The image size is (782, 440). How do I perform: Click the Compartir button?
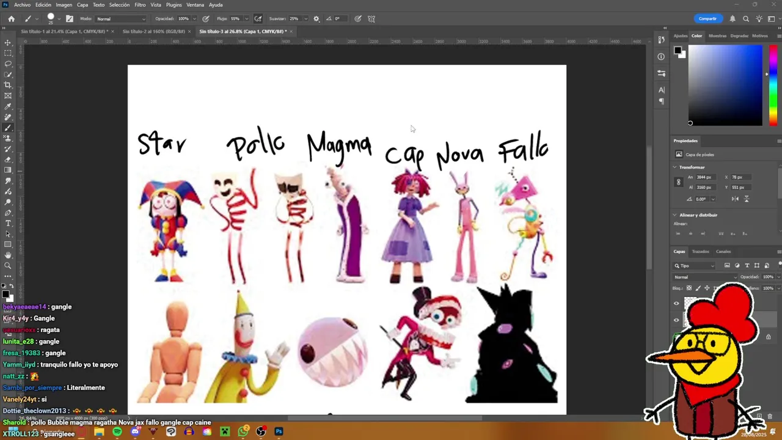point(707,18)
